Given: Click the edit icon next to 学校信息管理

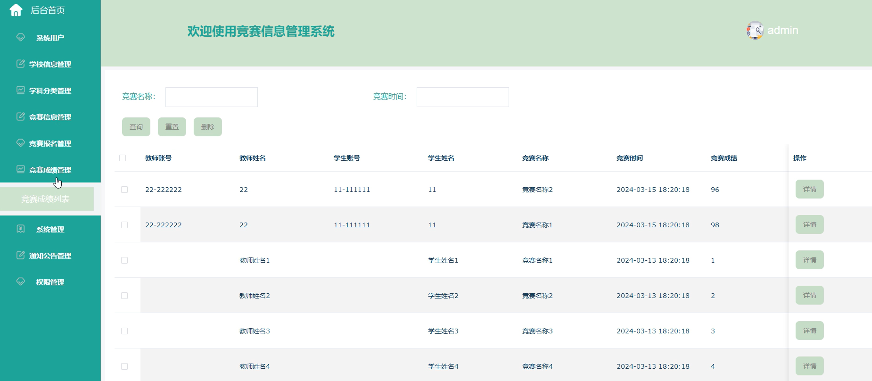Looking at the screenshot, I should click(21, 64).
